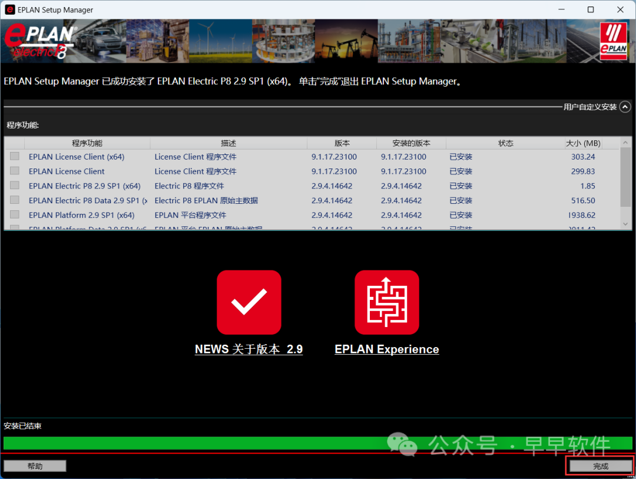
Task: Toggle checkbox for EPLAN Electric P8 2.9 SP1 (x64)
Action: coord(15,186)
